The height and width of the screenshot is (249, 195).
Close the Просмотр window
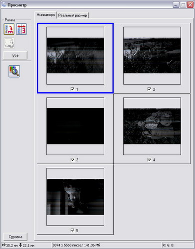[x=191, y=4]
